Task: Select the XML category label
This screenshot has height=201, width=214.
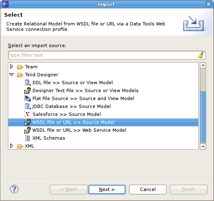Action: [x=30, y=146]
